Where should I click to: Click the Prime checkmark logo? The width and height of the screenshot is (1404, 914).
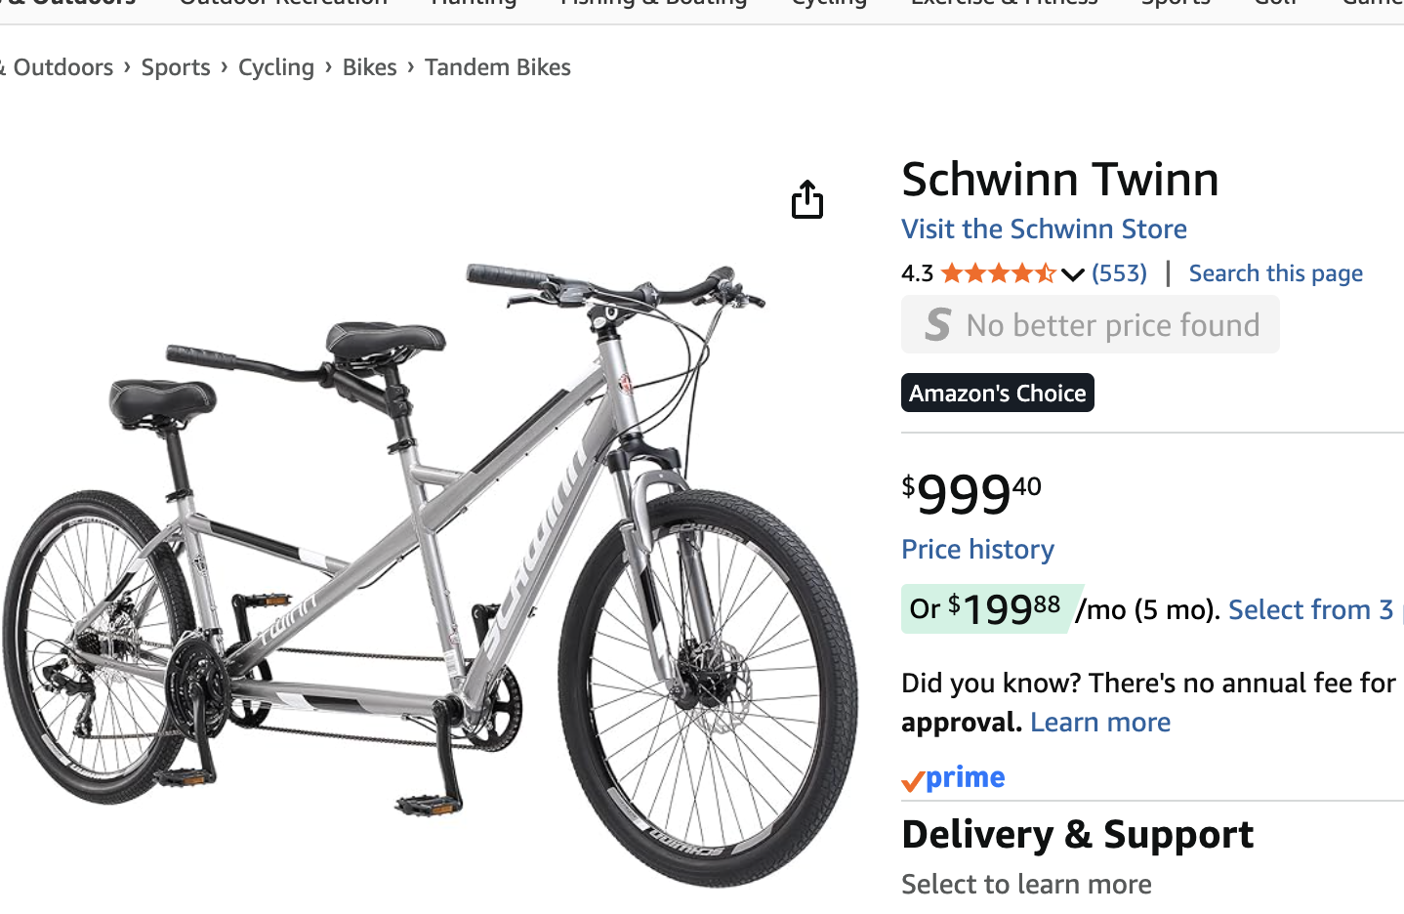pyautogui.click(x=953, y=778)
